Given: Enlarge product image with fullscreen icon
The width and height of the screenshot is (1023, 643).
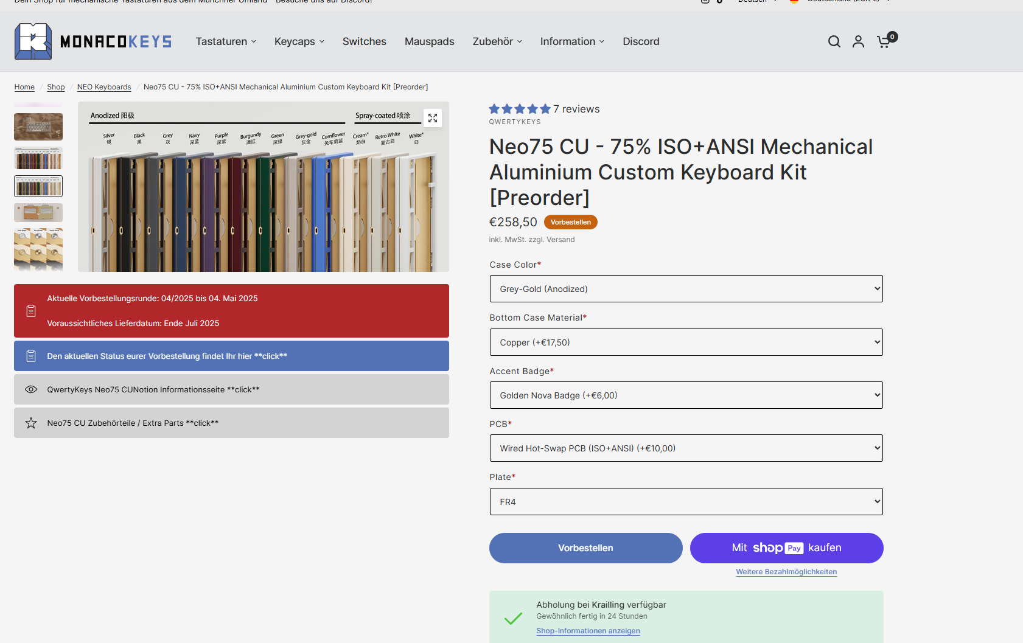Looking at the screenshot, I should 433,118.
